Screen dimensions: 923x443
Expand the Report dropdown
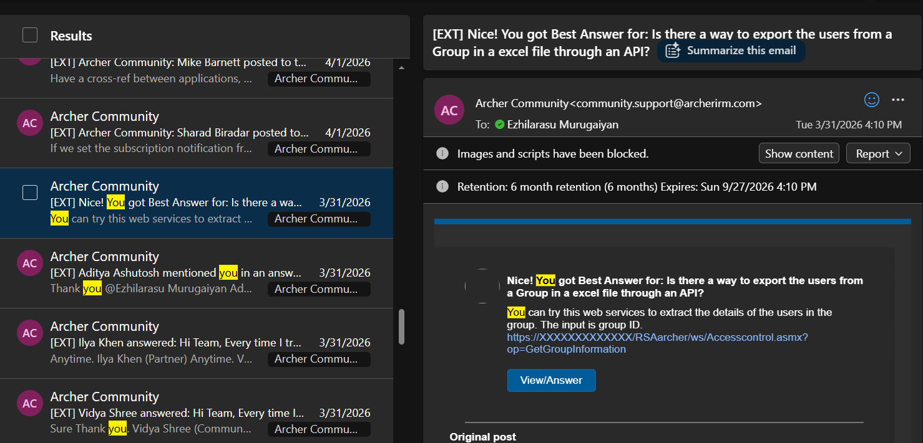coord(878,153)
